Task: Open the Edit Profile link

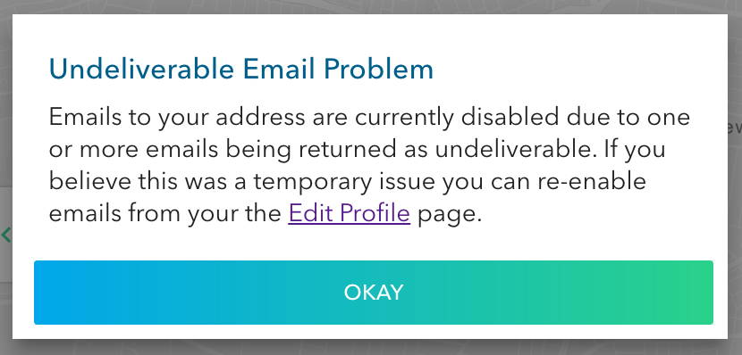Action: 349,213
